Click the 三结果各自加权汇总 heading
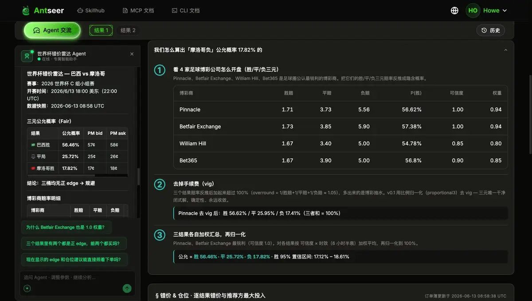The height and width of the screenshot is (301, 532). pyautogui.click(x=209, y=235)
